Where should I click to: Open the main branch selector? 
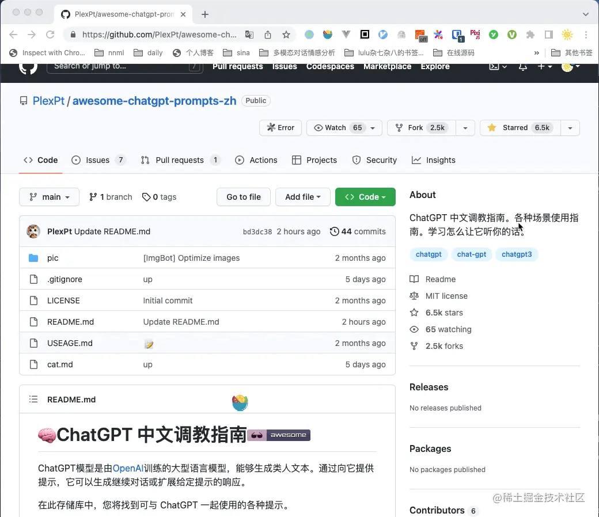(x=50, y=197)
